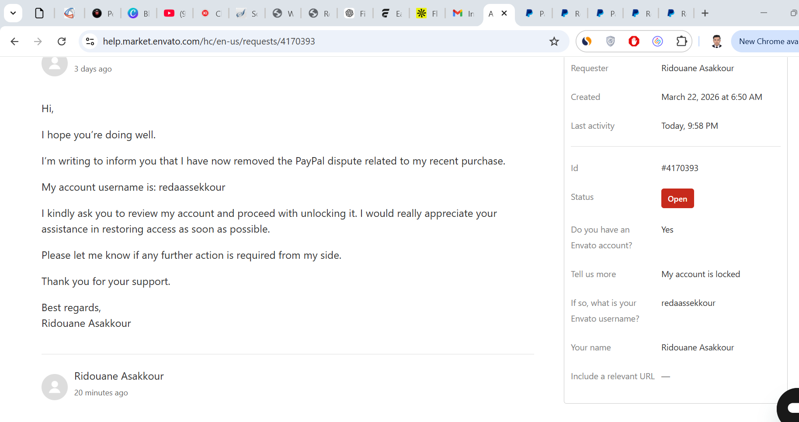Switch to the first PayPal tab
This screenshot has width=799, height=422.
[534, 14]
